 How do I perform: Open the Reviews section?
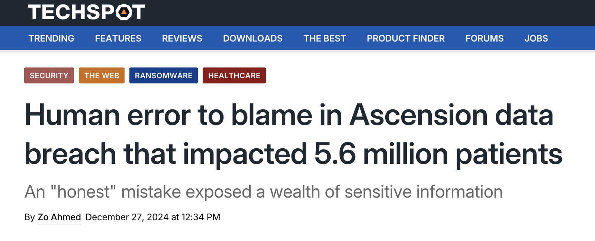coord(182,38)
